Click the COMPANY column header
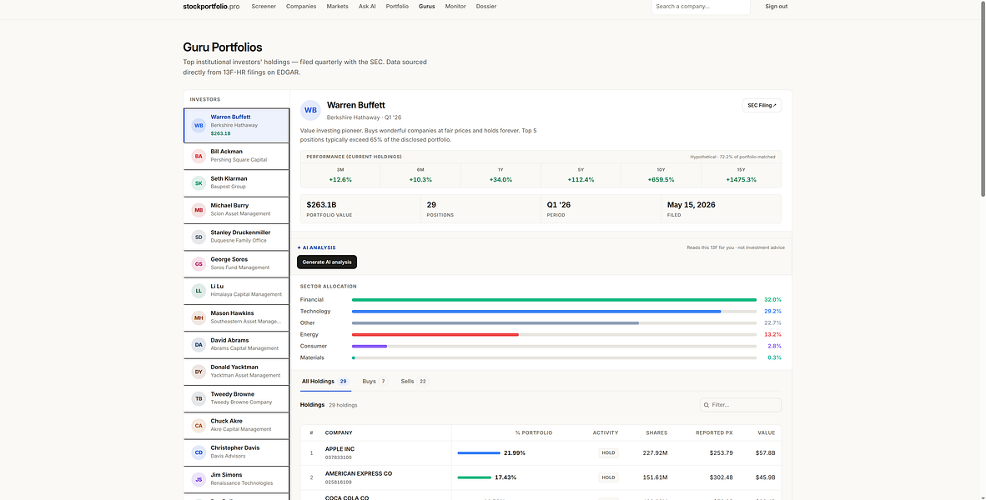Image resolution: width=986 pixels, height=500 pixels. pyautogui.click(x=339, y=432)
